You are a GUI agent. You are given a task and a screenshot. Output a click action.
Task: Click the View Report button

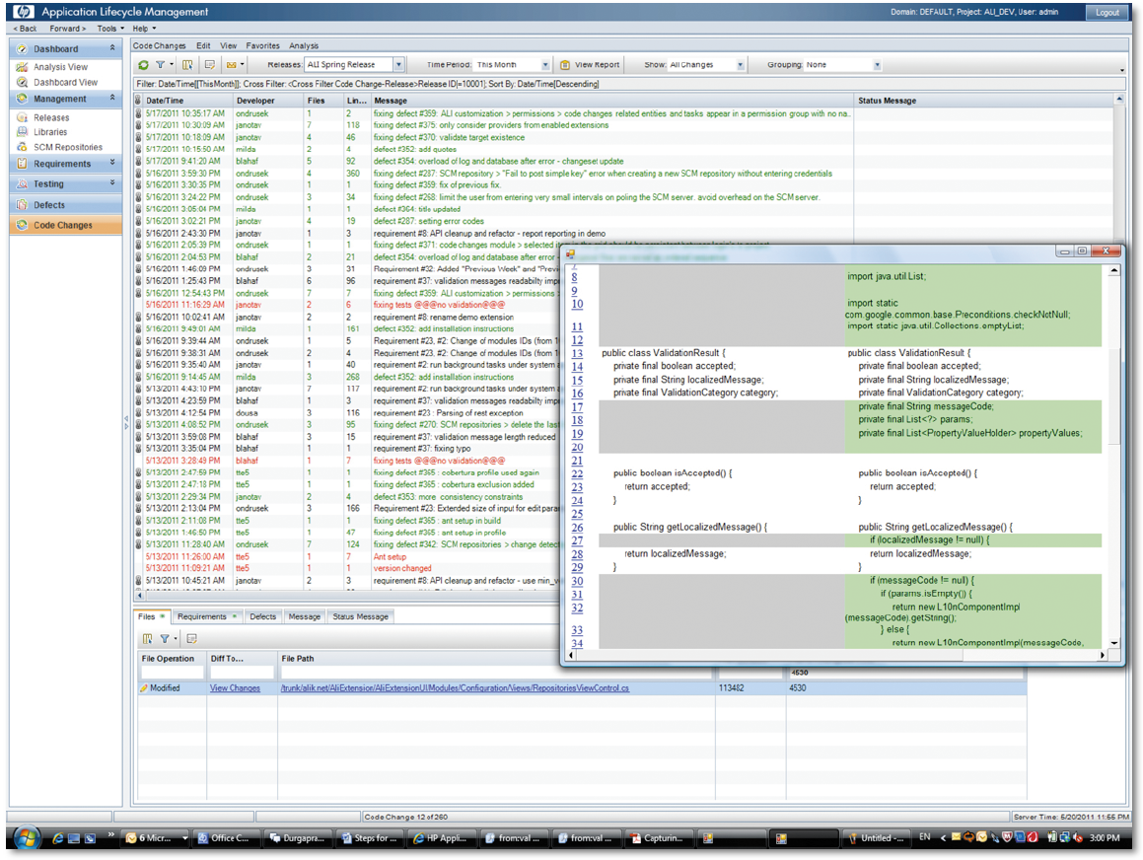coord(591,65)
